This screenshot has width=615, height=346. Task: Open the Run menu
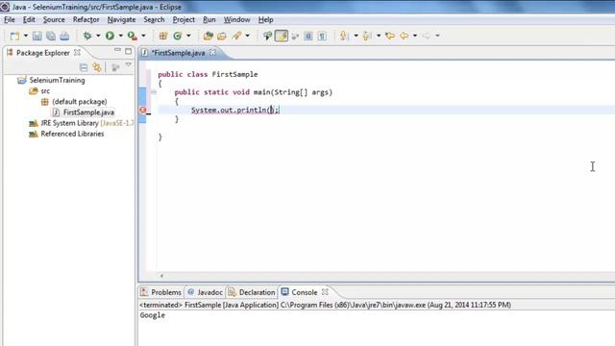209,19
